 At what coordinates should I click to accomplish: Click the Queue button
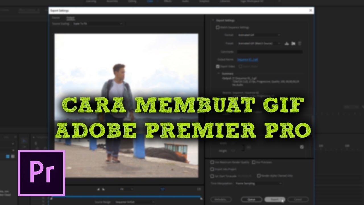coord(251,200)
